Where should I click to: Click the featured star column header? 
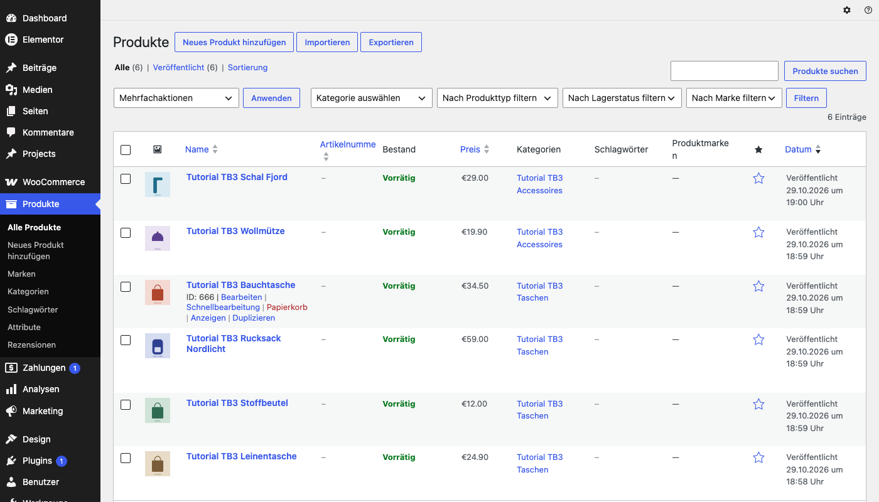(x=758, y=149)
